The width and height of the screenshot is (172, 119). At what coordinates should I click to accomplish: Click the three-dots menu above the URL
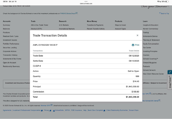tap(86, 2)
